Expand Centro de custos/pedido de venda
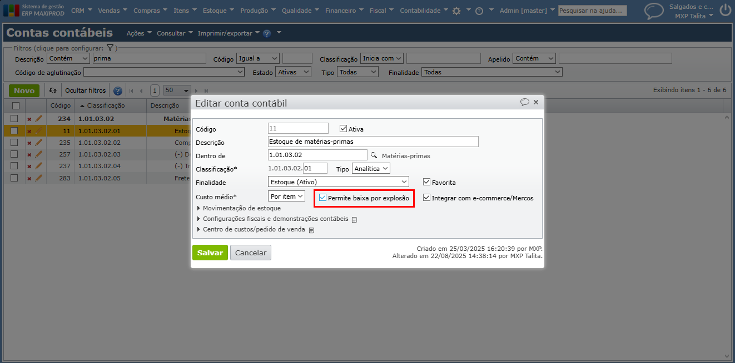 click(251, 229)
